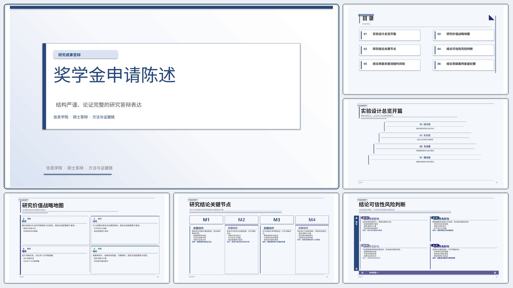Open the 实验设计总览开篇 slide title

tap(382, 111)
